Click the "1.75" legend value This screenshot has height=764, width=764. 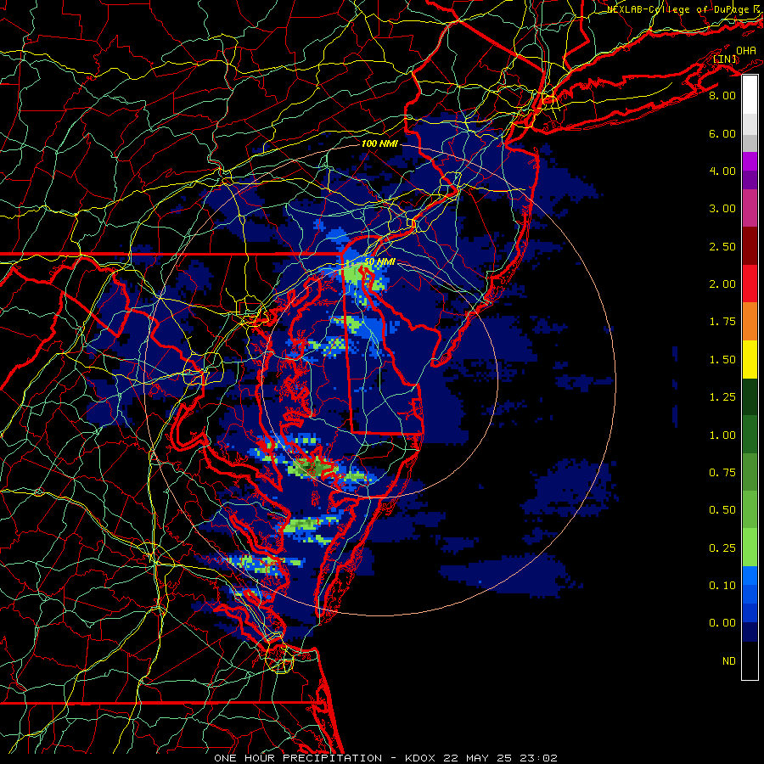click(x=722, y=322)
